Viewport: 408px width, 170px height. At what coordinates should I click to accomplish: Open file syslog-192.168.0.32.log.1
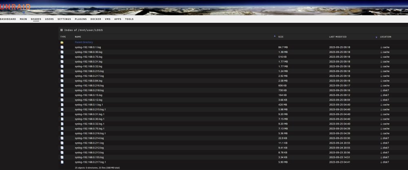[89, 124]
